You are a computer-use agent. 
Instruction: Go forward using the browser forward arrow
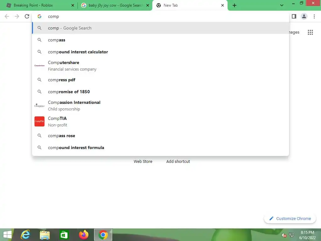(x=17, y=16)
